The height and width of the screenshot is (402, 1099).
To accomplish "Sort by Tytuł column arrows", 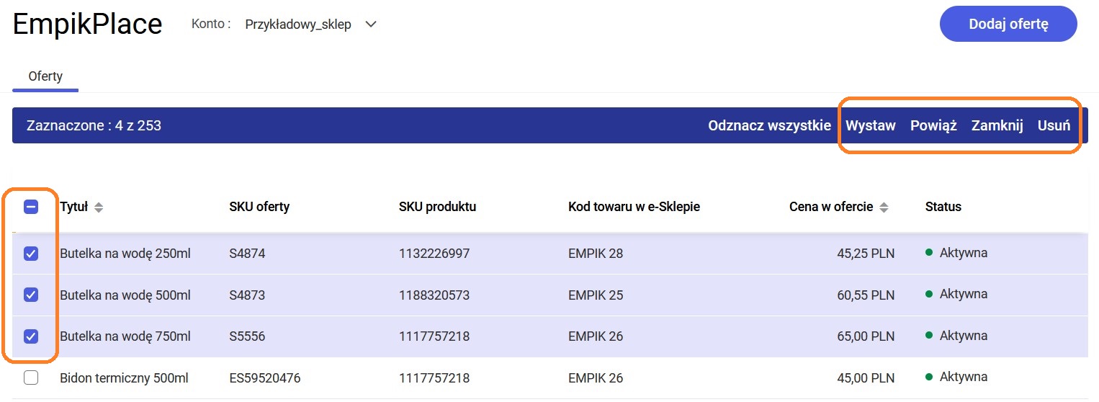I will 99,207.
